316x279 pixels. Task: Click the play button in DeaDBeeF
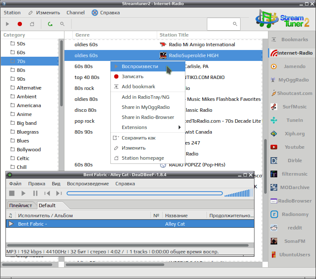point(23,193)
